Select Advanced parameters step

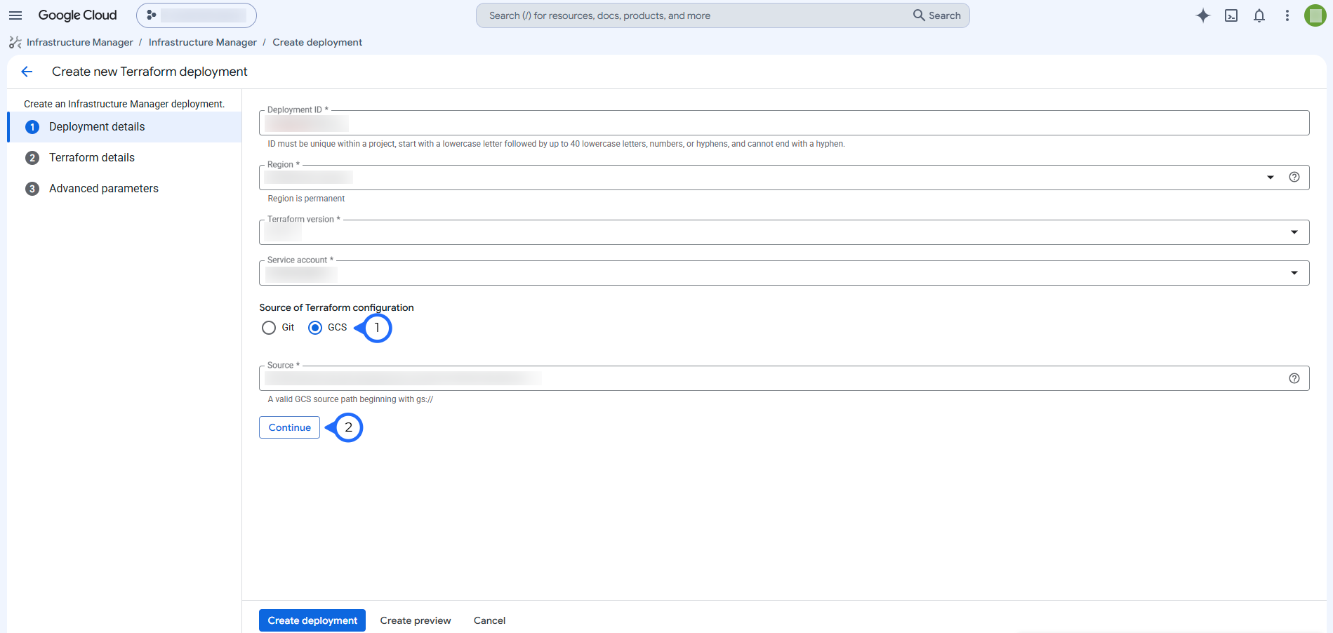pyautogui.click(x=125, y=189)
